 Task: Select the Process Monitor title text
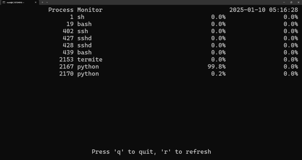75,10
